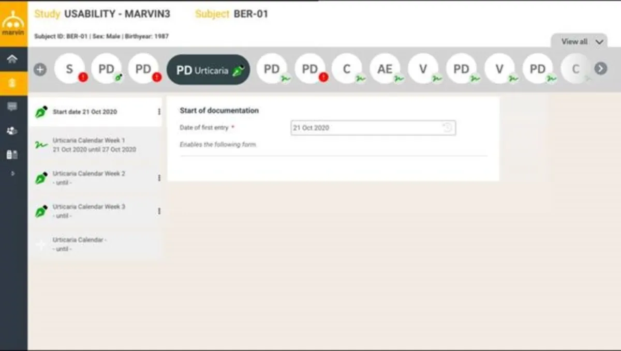Click the Enables the following form note
The image size is (621, 351).
(x=218, y=145)
